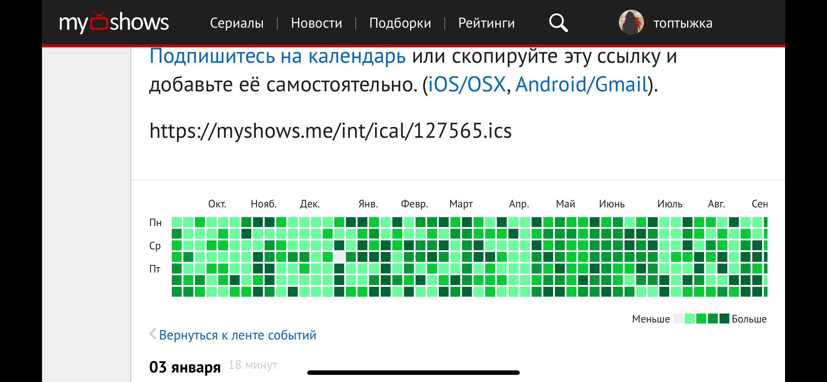827x382 pixels.
Task: Click the user avatar picture
Action: (x=631, y=22)
